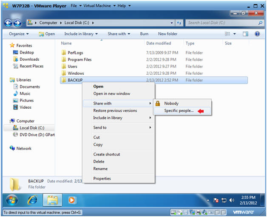Screen dimensions: 267x217
Task: Click the network tray icon
Action: click(224, 200)
